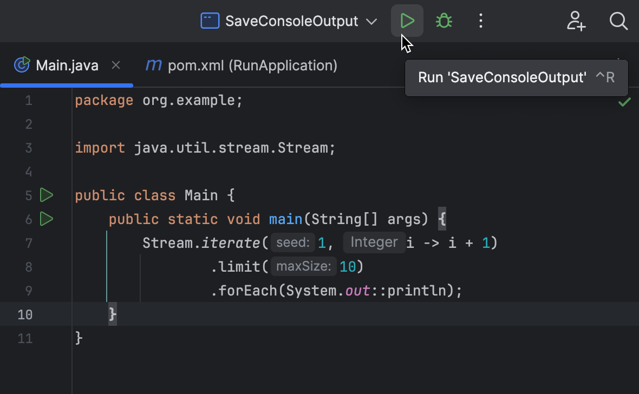Click the Run 'SaveConsoleOutput' tooltip
The image size is (639, 394).
click(x=516, y=77)
